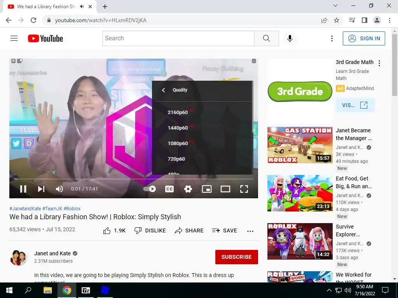Click SAVE to playlist

[224, 230]
